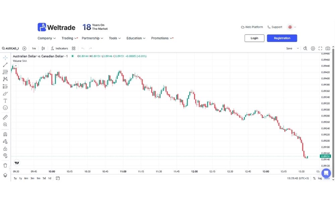Click the Registration button
The height and width of the screenshot is (201, 335).
282,38
